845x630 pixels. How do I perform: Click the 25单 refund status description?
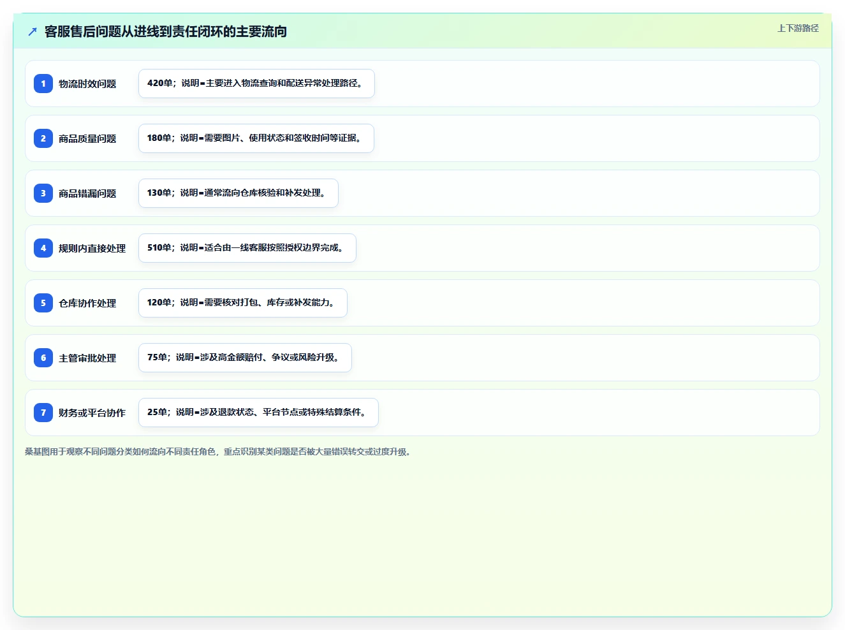(x=258, y=413)
